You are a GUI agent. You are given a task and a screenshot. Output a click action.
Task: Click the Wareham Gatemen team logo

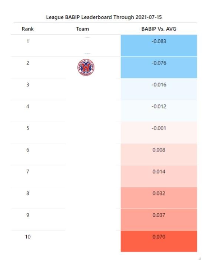(86, 67)
